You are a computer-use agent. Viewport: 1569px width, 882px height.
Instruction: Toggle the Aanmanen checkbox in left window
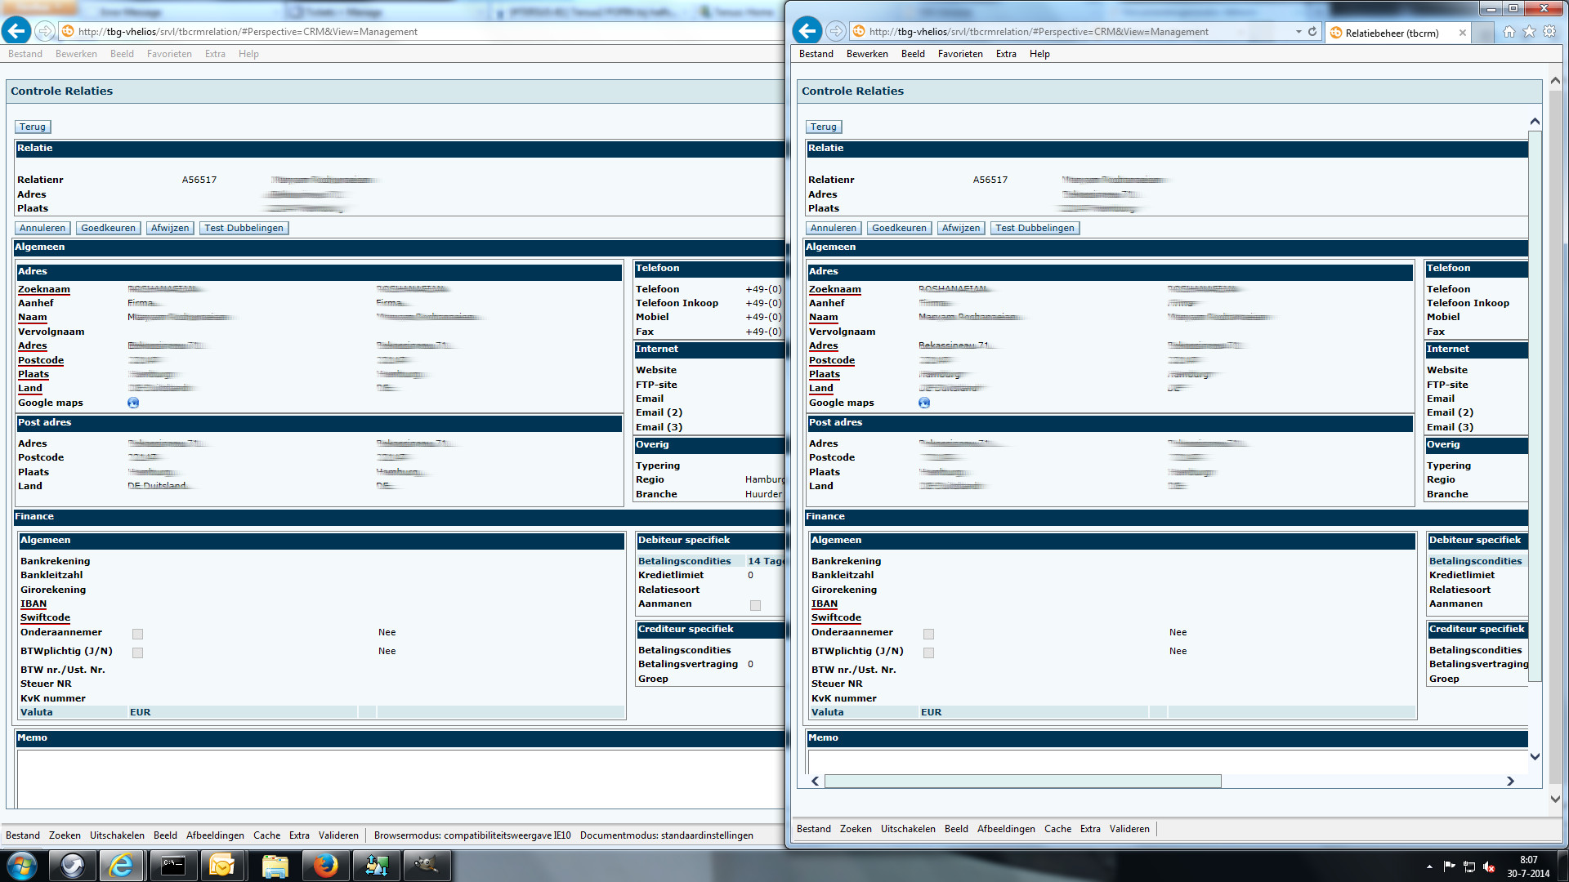pos(755,605)
